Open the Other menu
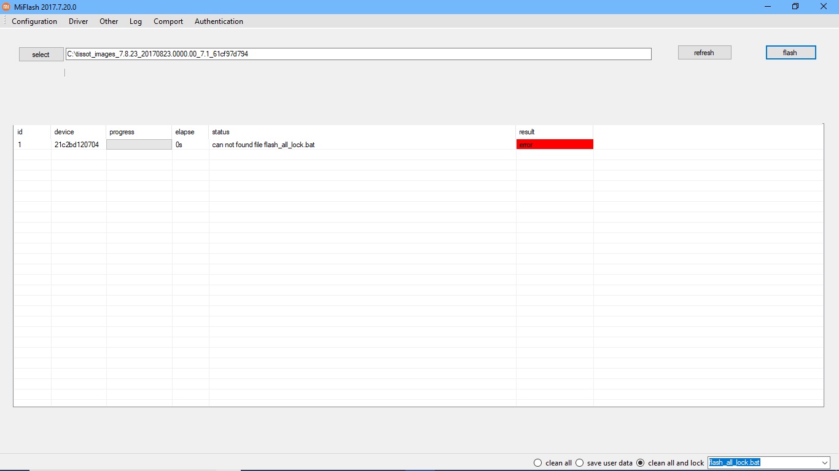 tap(109, 21)
